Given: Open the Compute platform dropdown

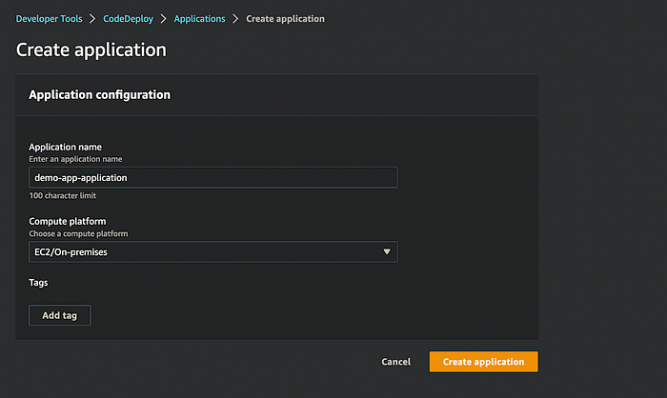Looking at the screenshot, I should (213, 251).
